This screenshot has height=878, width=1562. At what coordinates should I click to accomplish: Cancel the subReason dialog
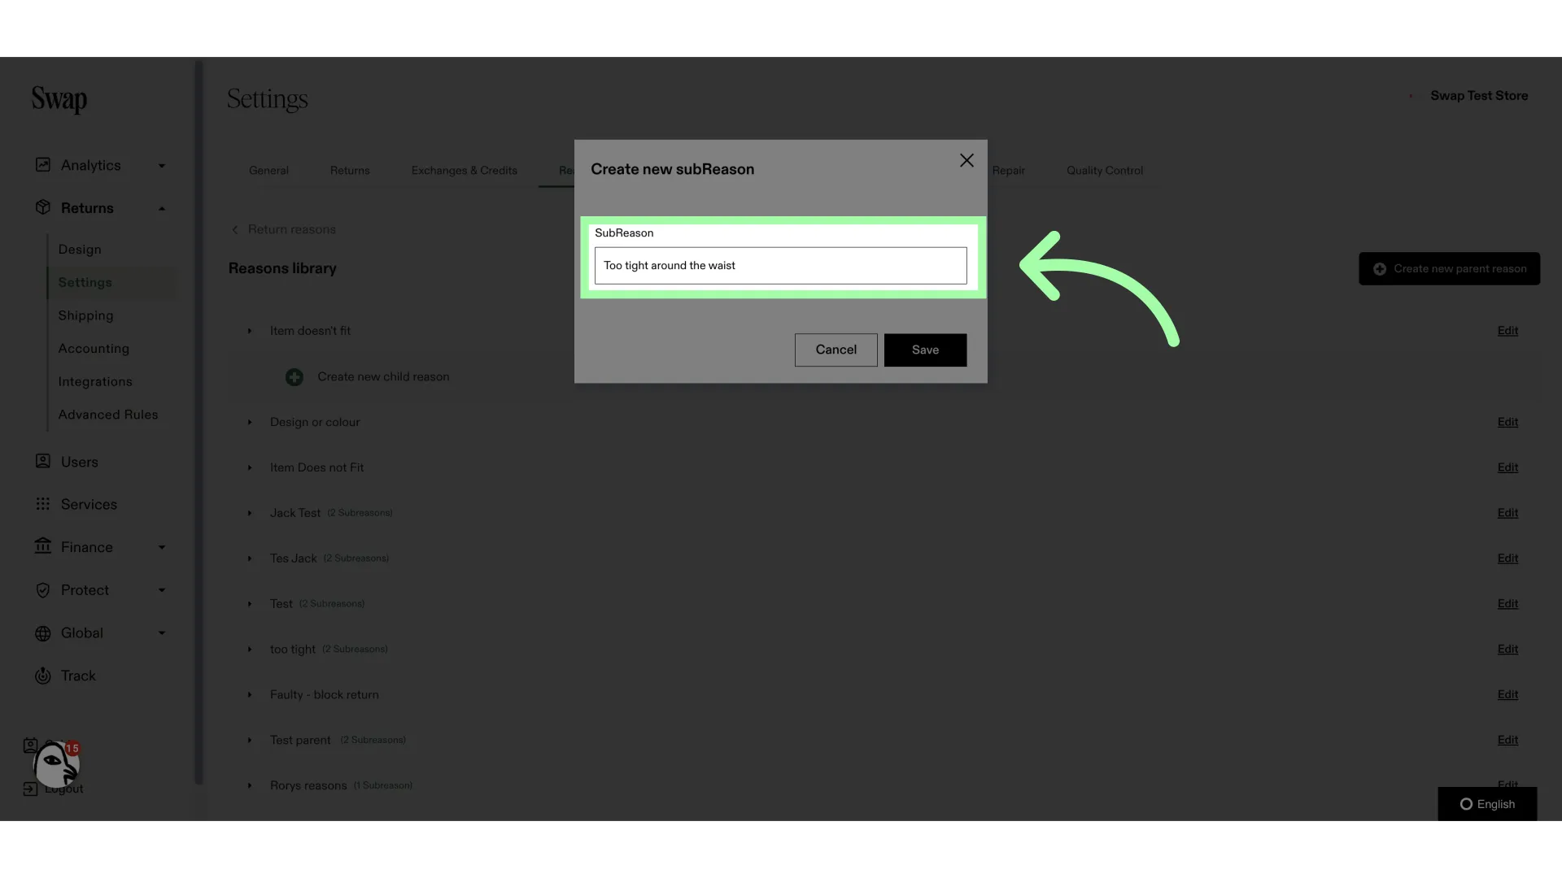(836, 350)
